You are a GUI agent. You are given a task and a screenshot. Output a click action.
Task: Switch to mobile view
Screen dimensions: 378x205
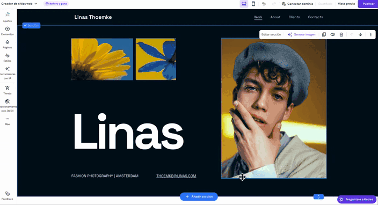(253, 4)
